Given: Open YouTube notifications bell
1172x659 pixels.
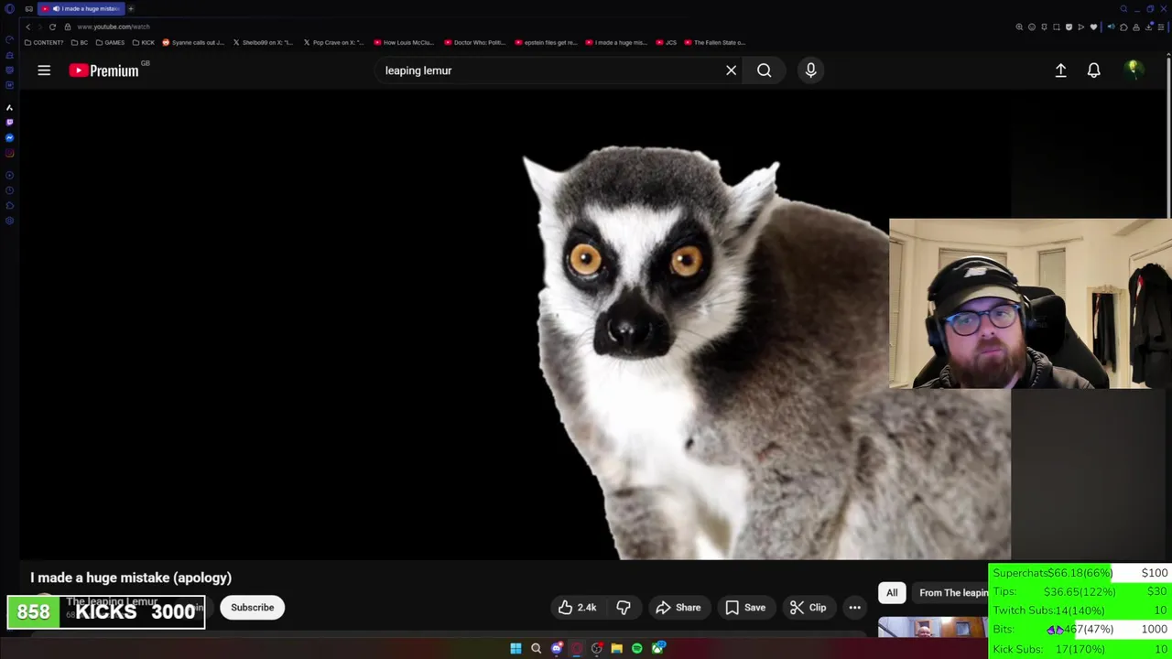Looking at the screenshot, I should tap(1093, 70).
